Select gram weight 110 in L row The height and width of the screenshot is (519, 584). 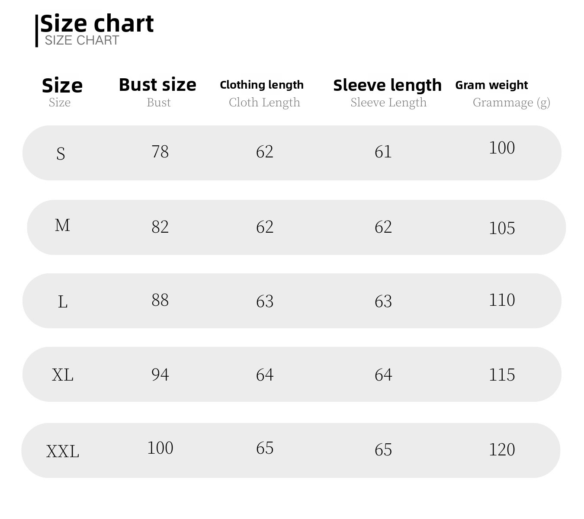point(502,300)
